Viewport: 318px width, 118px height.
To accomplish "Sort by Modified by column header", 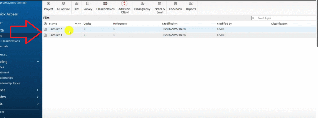I will 224,24.
